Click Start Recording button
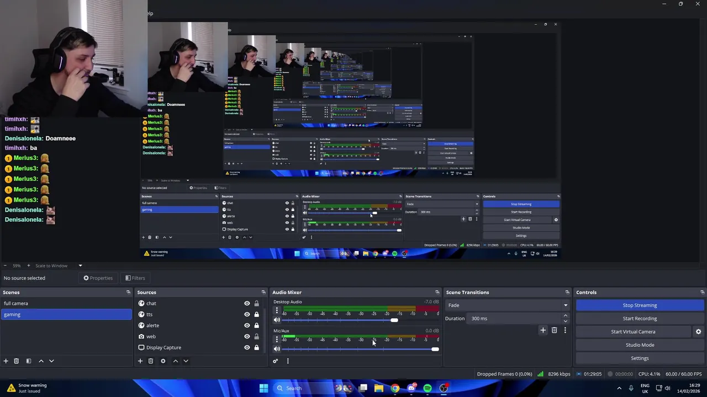This screenshot has width=707, height=397. (x=640, y=318)
